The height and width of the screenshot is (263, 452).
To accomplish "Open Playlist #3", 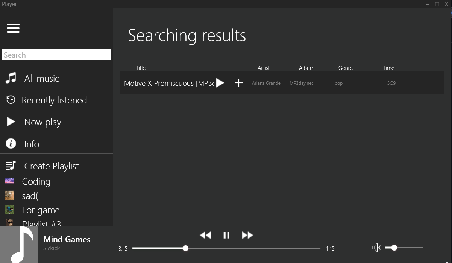I will point(41,223).
